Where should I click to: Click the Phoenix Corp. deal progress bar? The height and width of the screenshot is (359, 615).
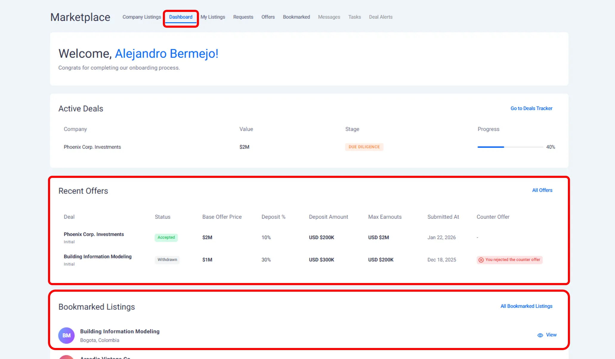(x=510, y=147)
